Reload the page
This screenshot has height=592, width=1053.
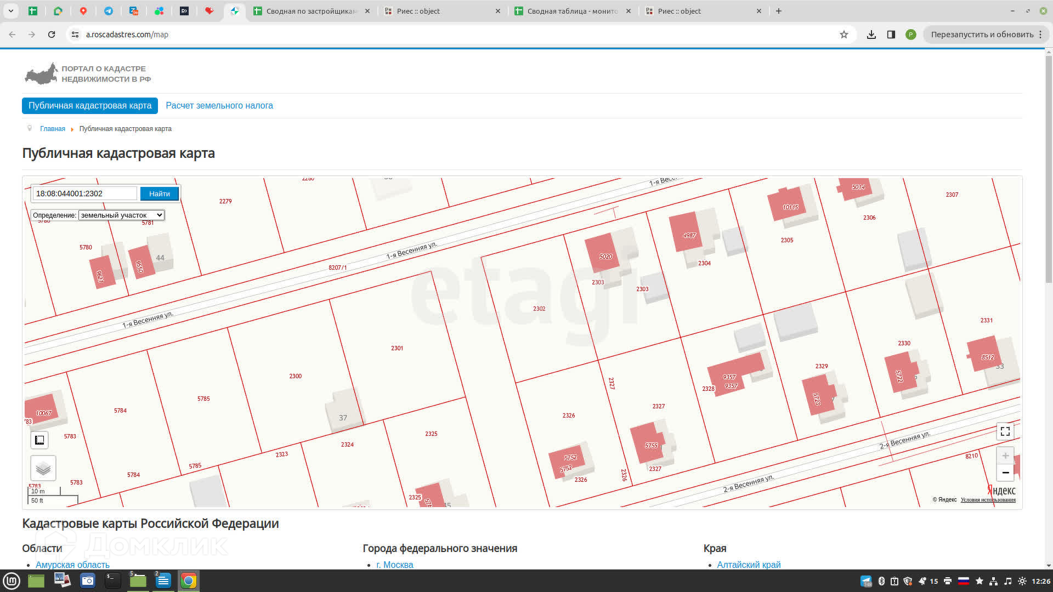point(52,35)
